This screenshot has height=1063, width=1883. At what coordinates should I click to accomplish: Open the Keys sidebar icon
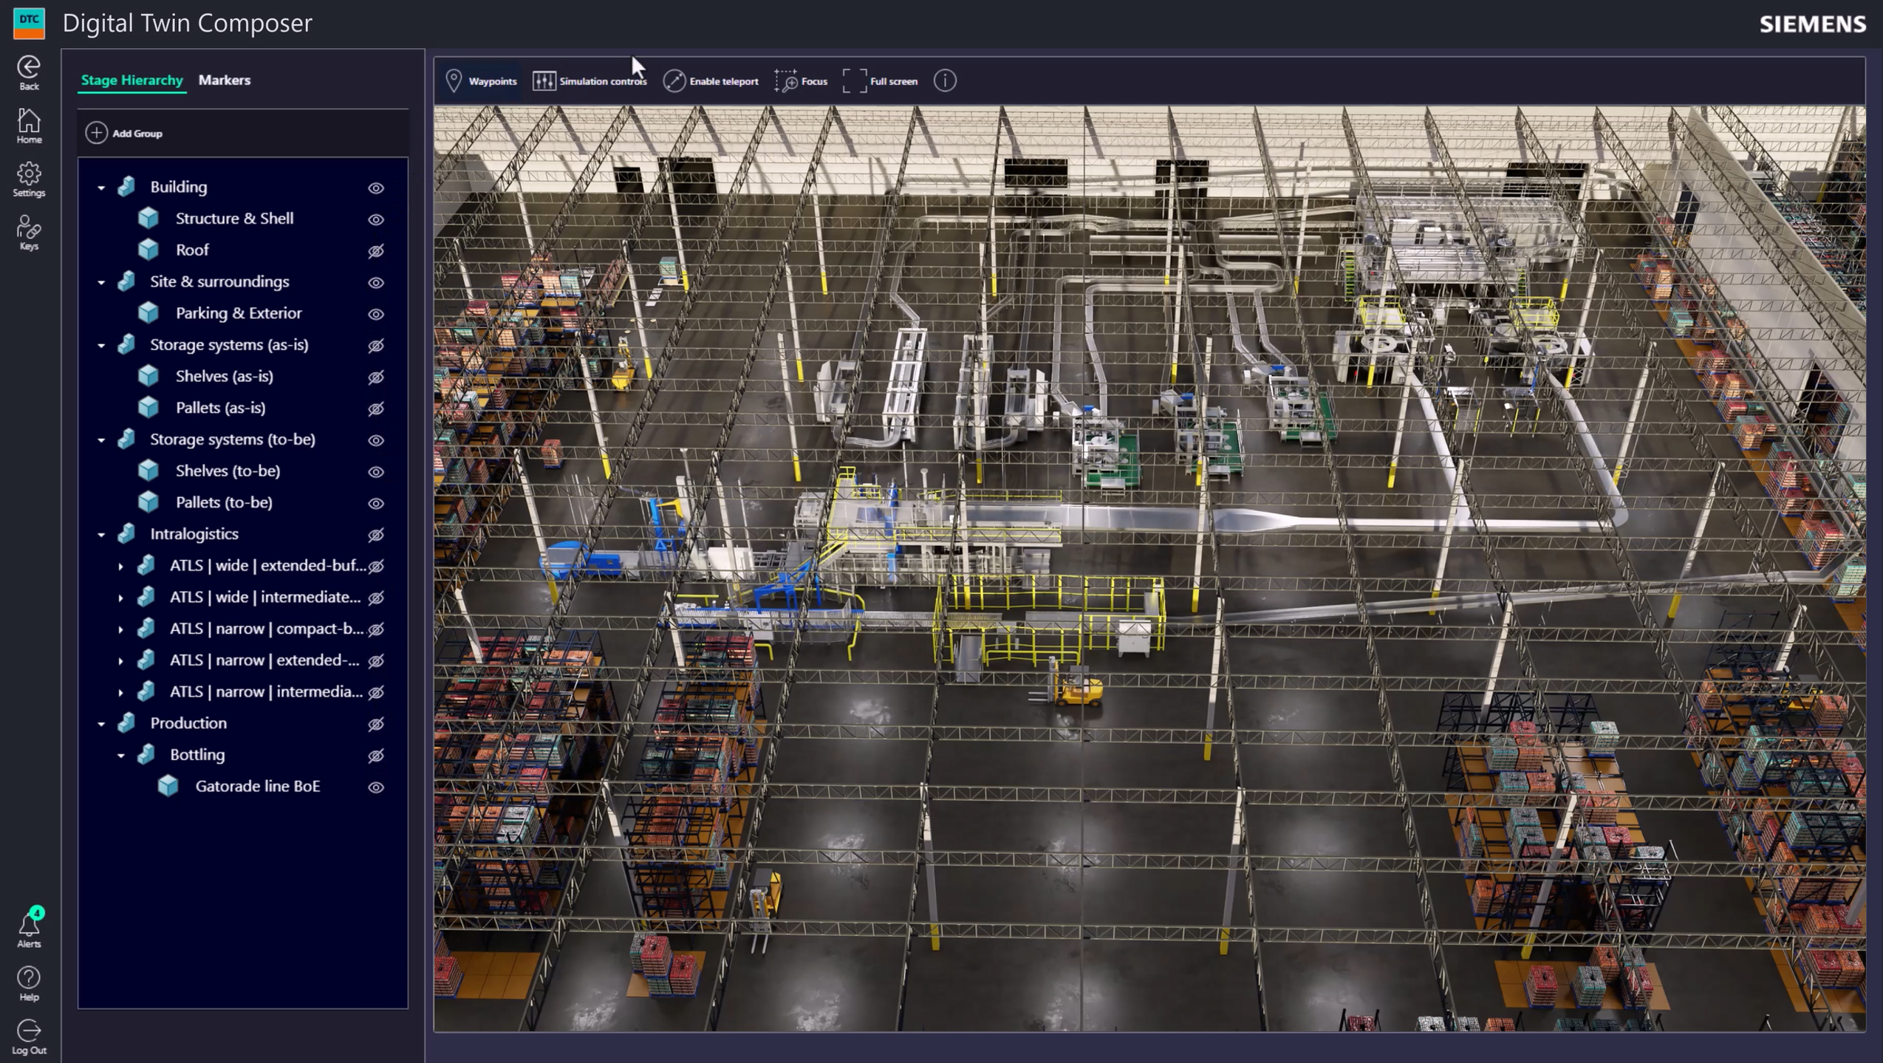[x=29, y=233]
